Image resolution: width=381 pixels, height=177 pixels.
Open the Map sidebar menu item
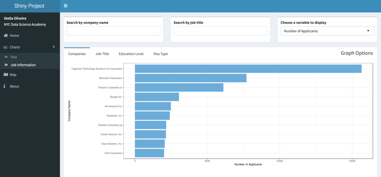click(30, 75)
